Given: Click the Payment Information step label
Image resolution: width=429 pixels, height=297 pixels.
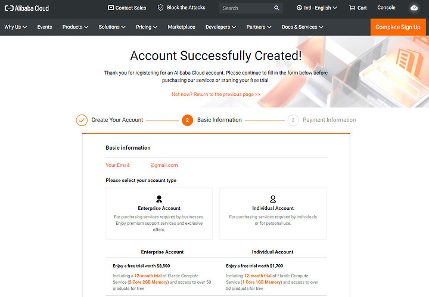Looking at the screenshot, I should click(329, 120).
